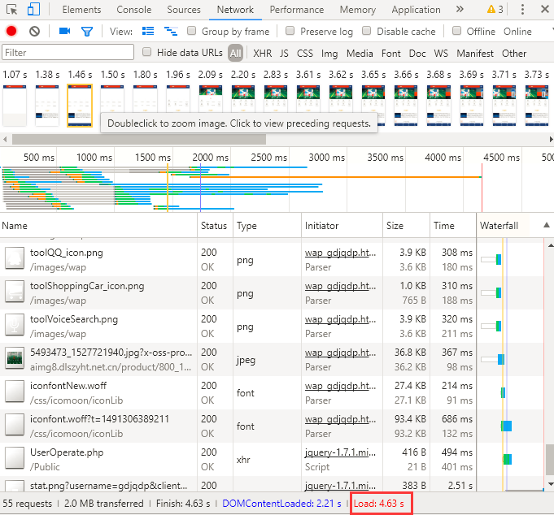Close the DevTools panel
Screen dimensions: 554x515
click(545, 10)
